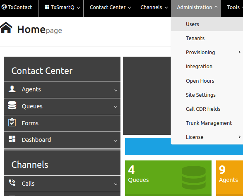Click the Calls sidebar item label

pos(28,184)
